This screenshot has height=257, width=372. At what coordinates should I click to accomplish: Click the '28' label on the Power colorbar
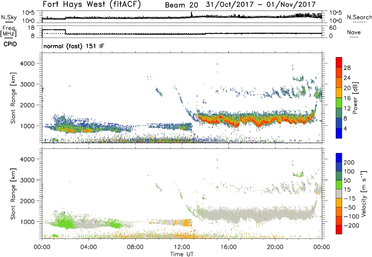[x=347, y=68]
